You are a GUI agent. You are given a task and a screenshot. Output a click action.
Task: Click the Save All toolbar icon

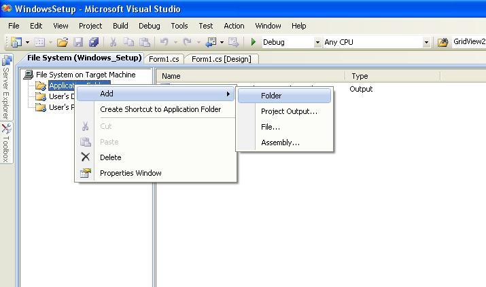(x=94, y=42)
